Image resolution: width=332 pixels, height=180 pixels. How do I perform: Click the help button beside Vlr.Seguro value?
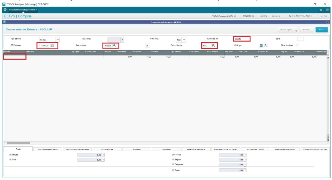[245, 160]
